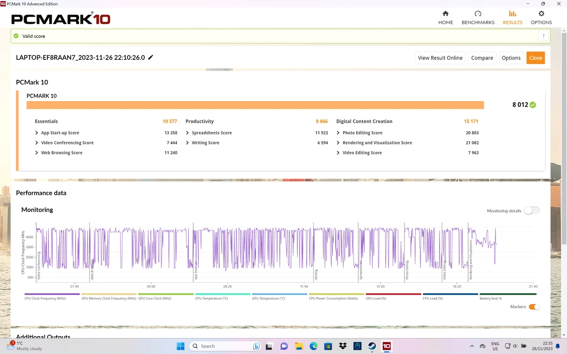Open the mouse software icon in taskbar

(357, 346)
